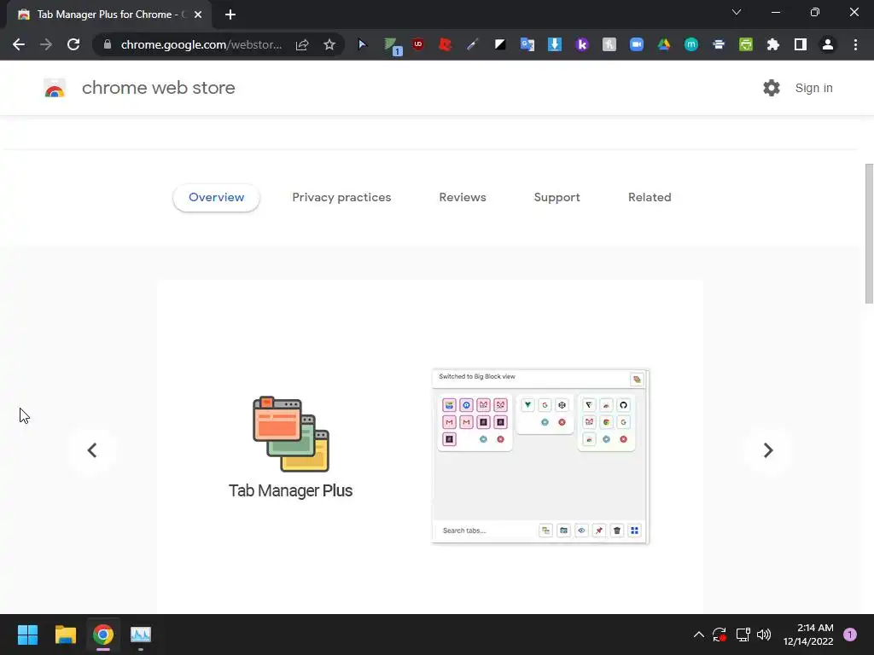Click the blue download arrow extension
The image size is (874, 655).
pyautogui.click(x=555, y=44)
